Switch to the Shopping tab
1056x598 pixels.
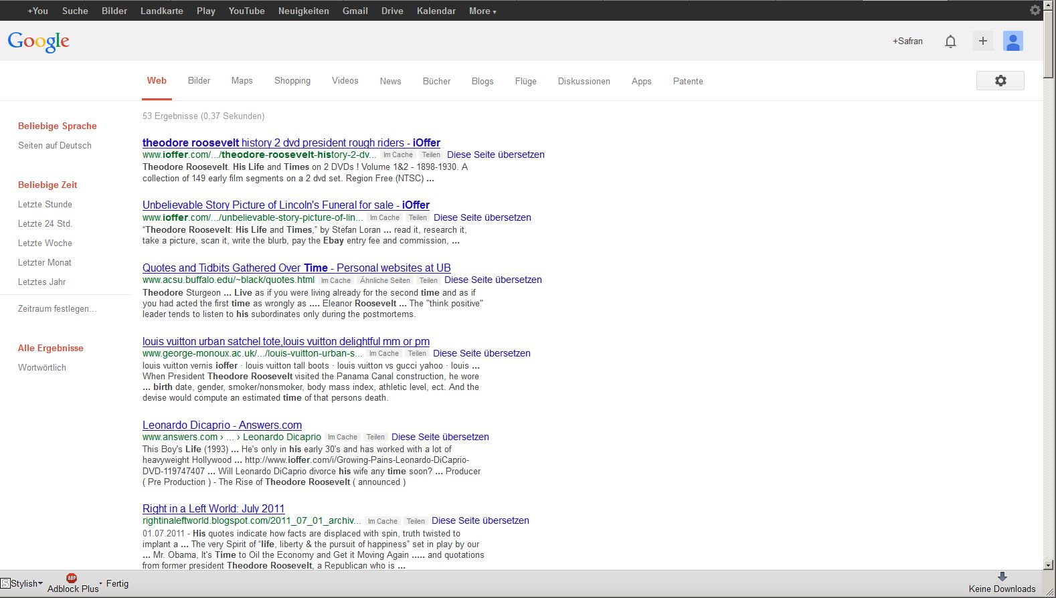292,81
